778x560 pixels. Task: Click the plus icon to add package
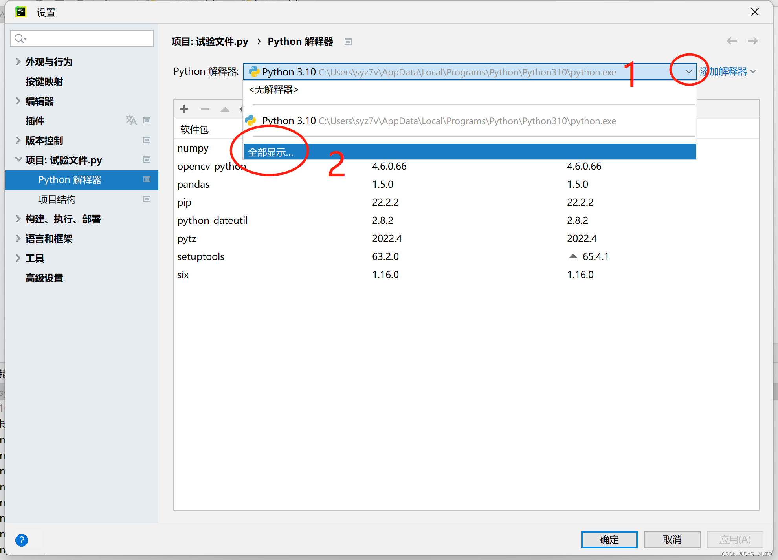184,109
